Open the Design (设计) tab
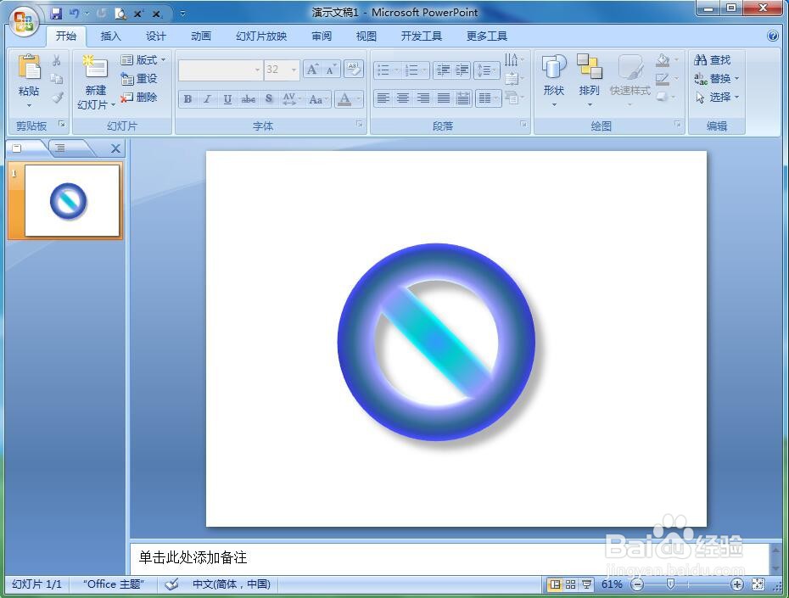The image size is (789, 598). pyautogui.click(x=155, y=36)
